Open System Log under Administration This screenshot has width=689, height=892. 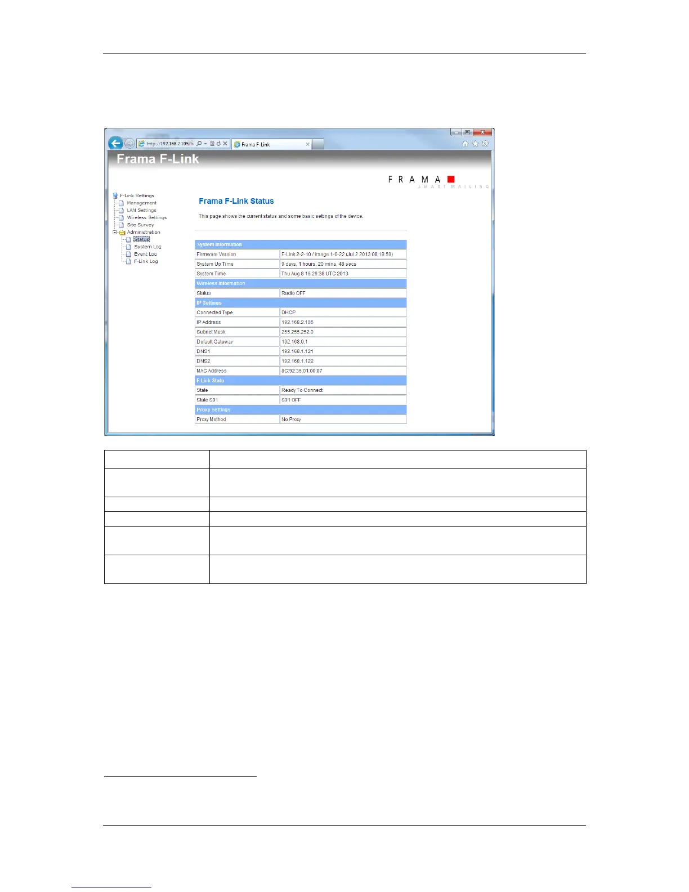tap(147, 247)
